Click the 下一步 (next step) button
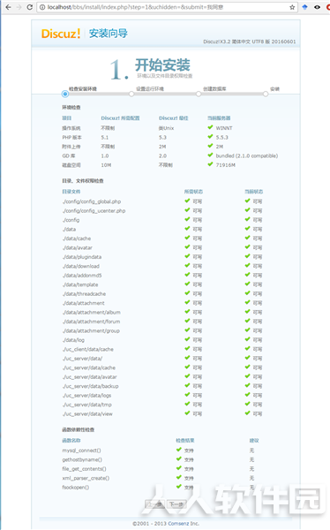Screen dimensions: 330x530 pyautogui.click(x=176, y=504)
